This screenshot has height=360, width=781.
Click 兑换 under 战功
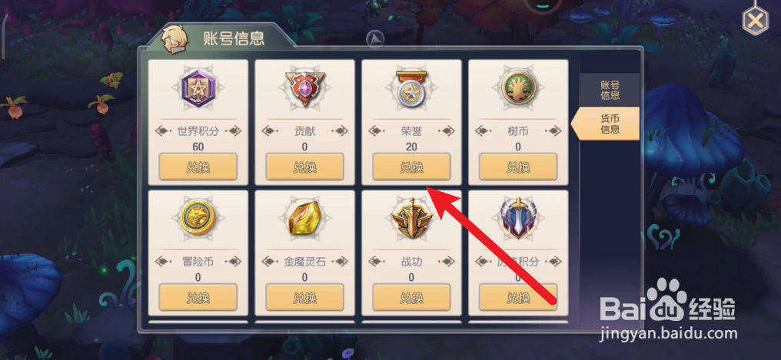click(x=411, y=298)
